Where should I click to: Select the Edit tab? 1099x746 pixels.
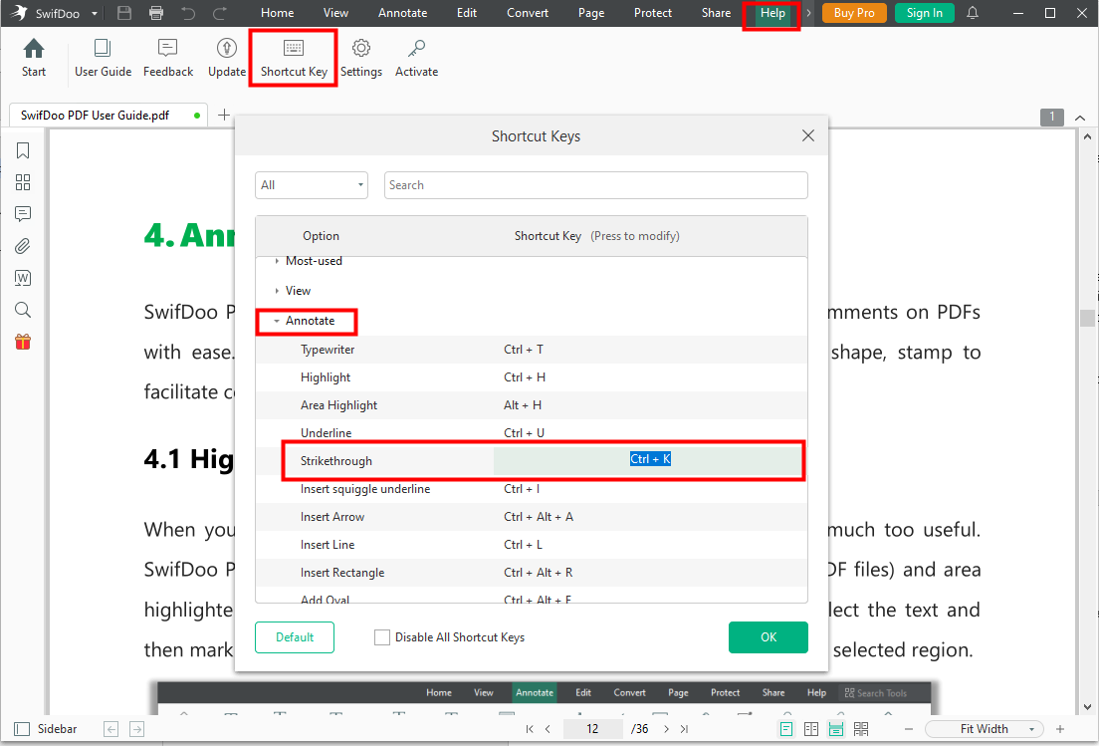click(x=467, y=13)
